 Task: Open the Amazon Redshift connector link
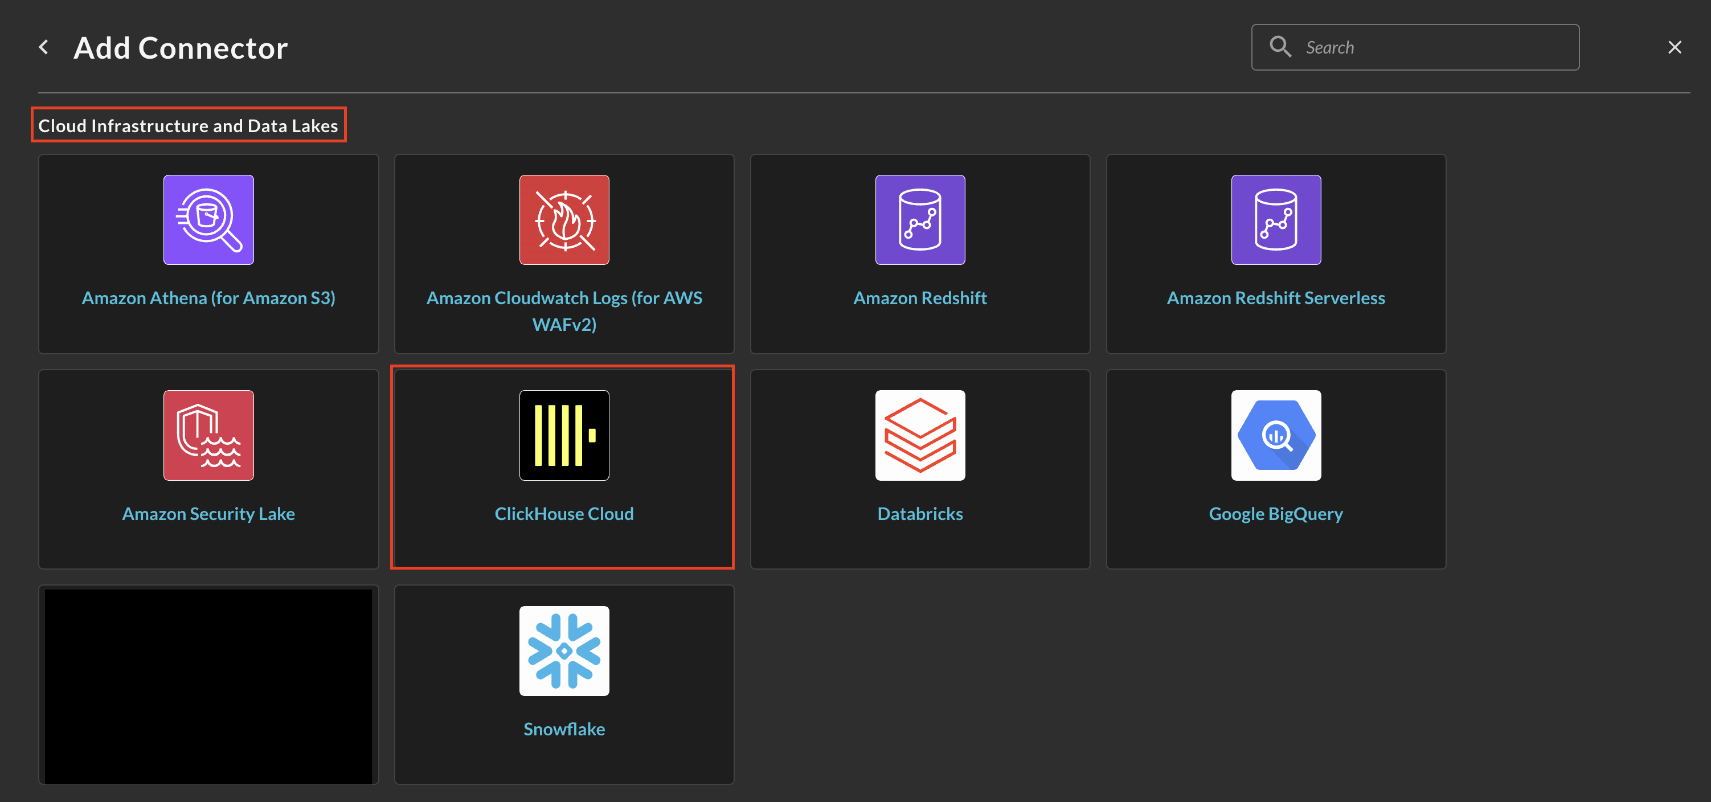click(920, 298)
